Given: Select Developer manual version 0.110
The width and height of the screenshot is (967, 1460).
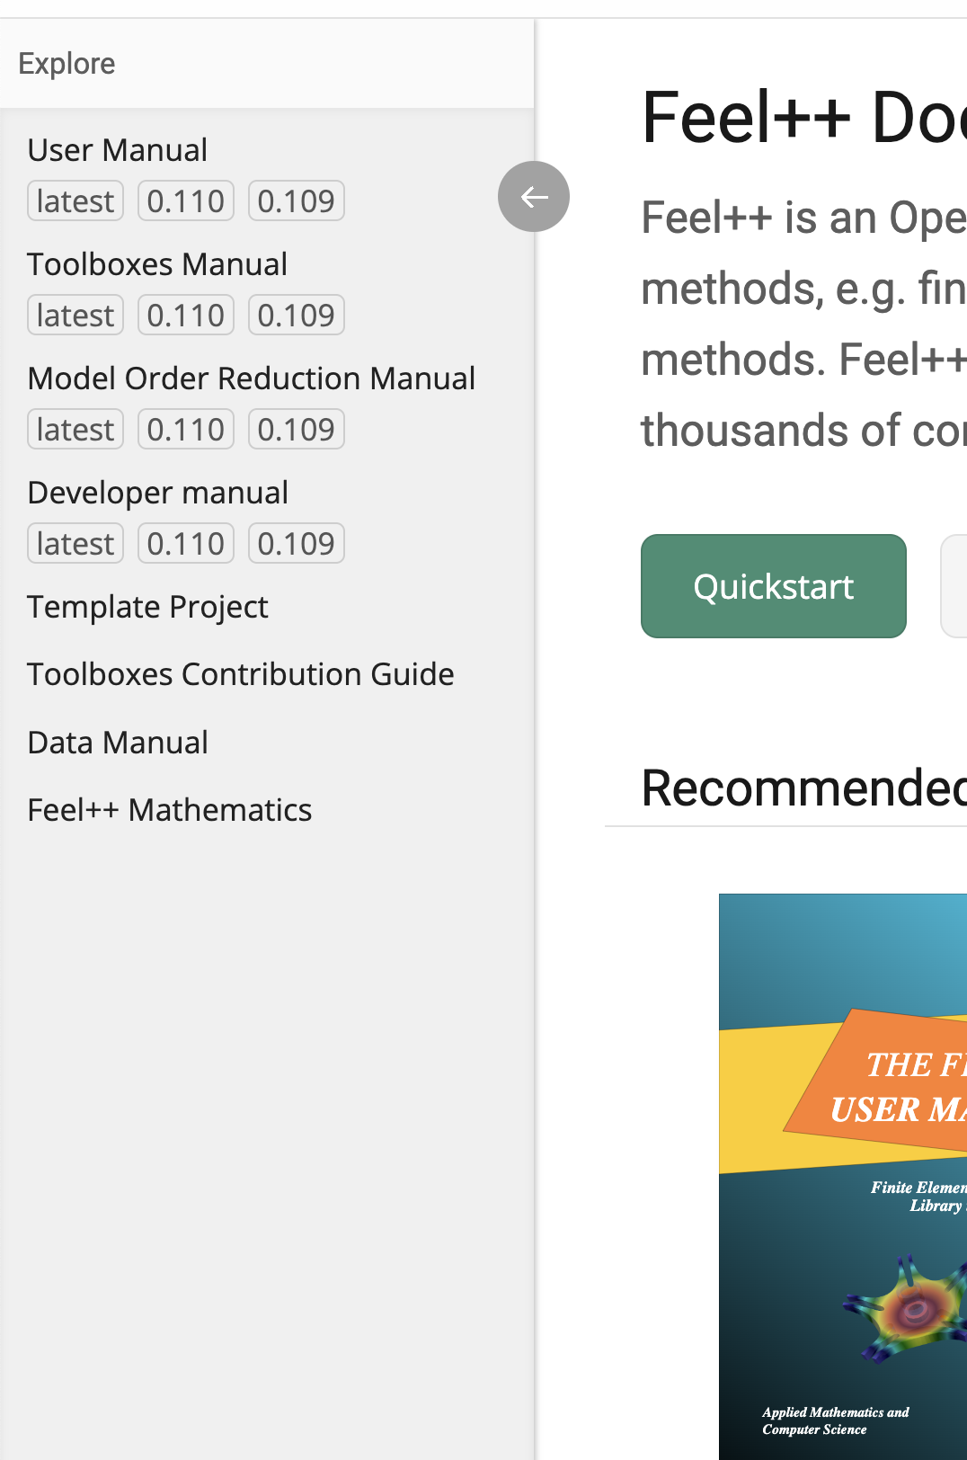Looking at the screenshot, I should point(186,543).
